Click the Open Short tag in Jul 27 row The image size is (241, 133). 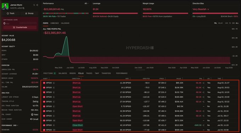point(78,121)
